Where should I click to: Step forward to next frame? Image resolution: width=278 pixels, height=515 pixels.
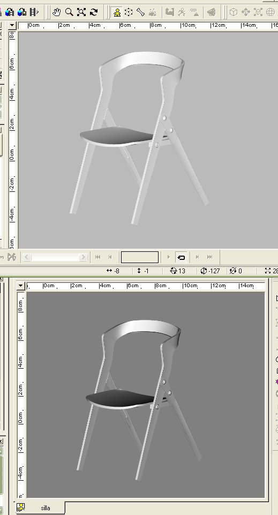[197, 257]
